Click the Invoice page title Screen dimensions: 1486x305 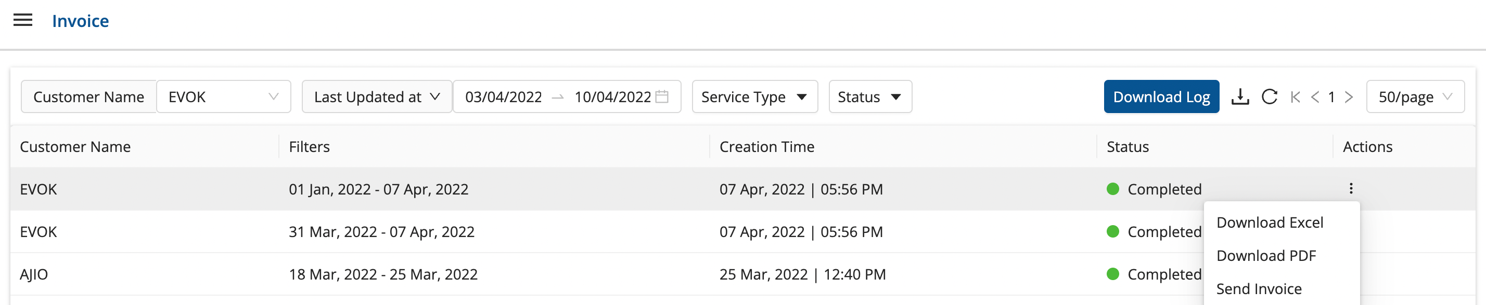80,21
